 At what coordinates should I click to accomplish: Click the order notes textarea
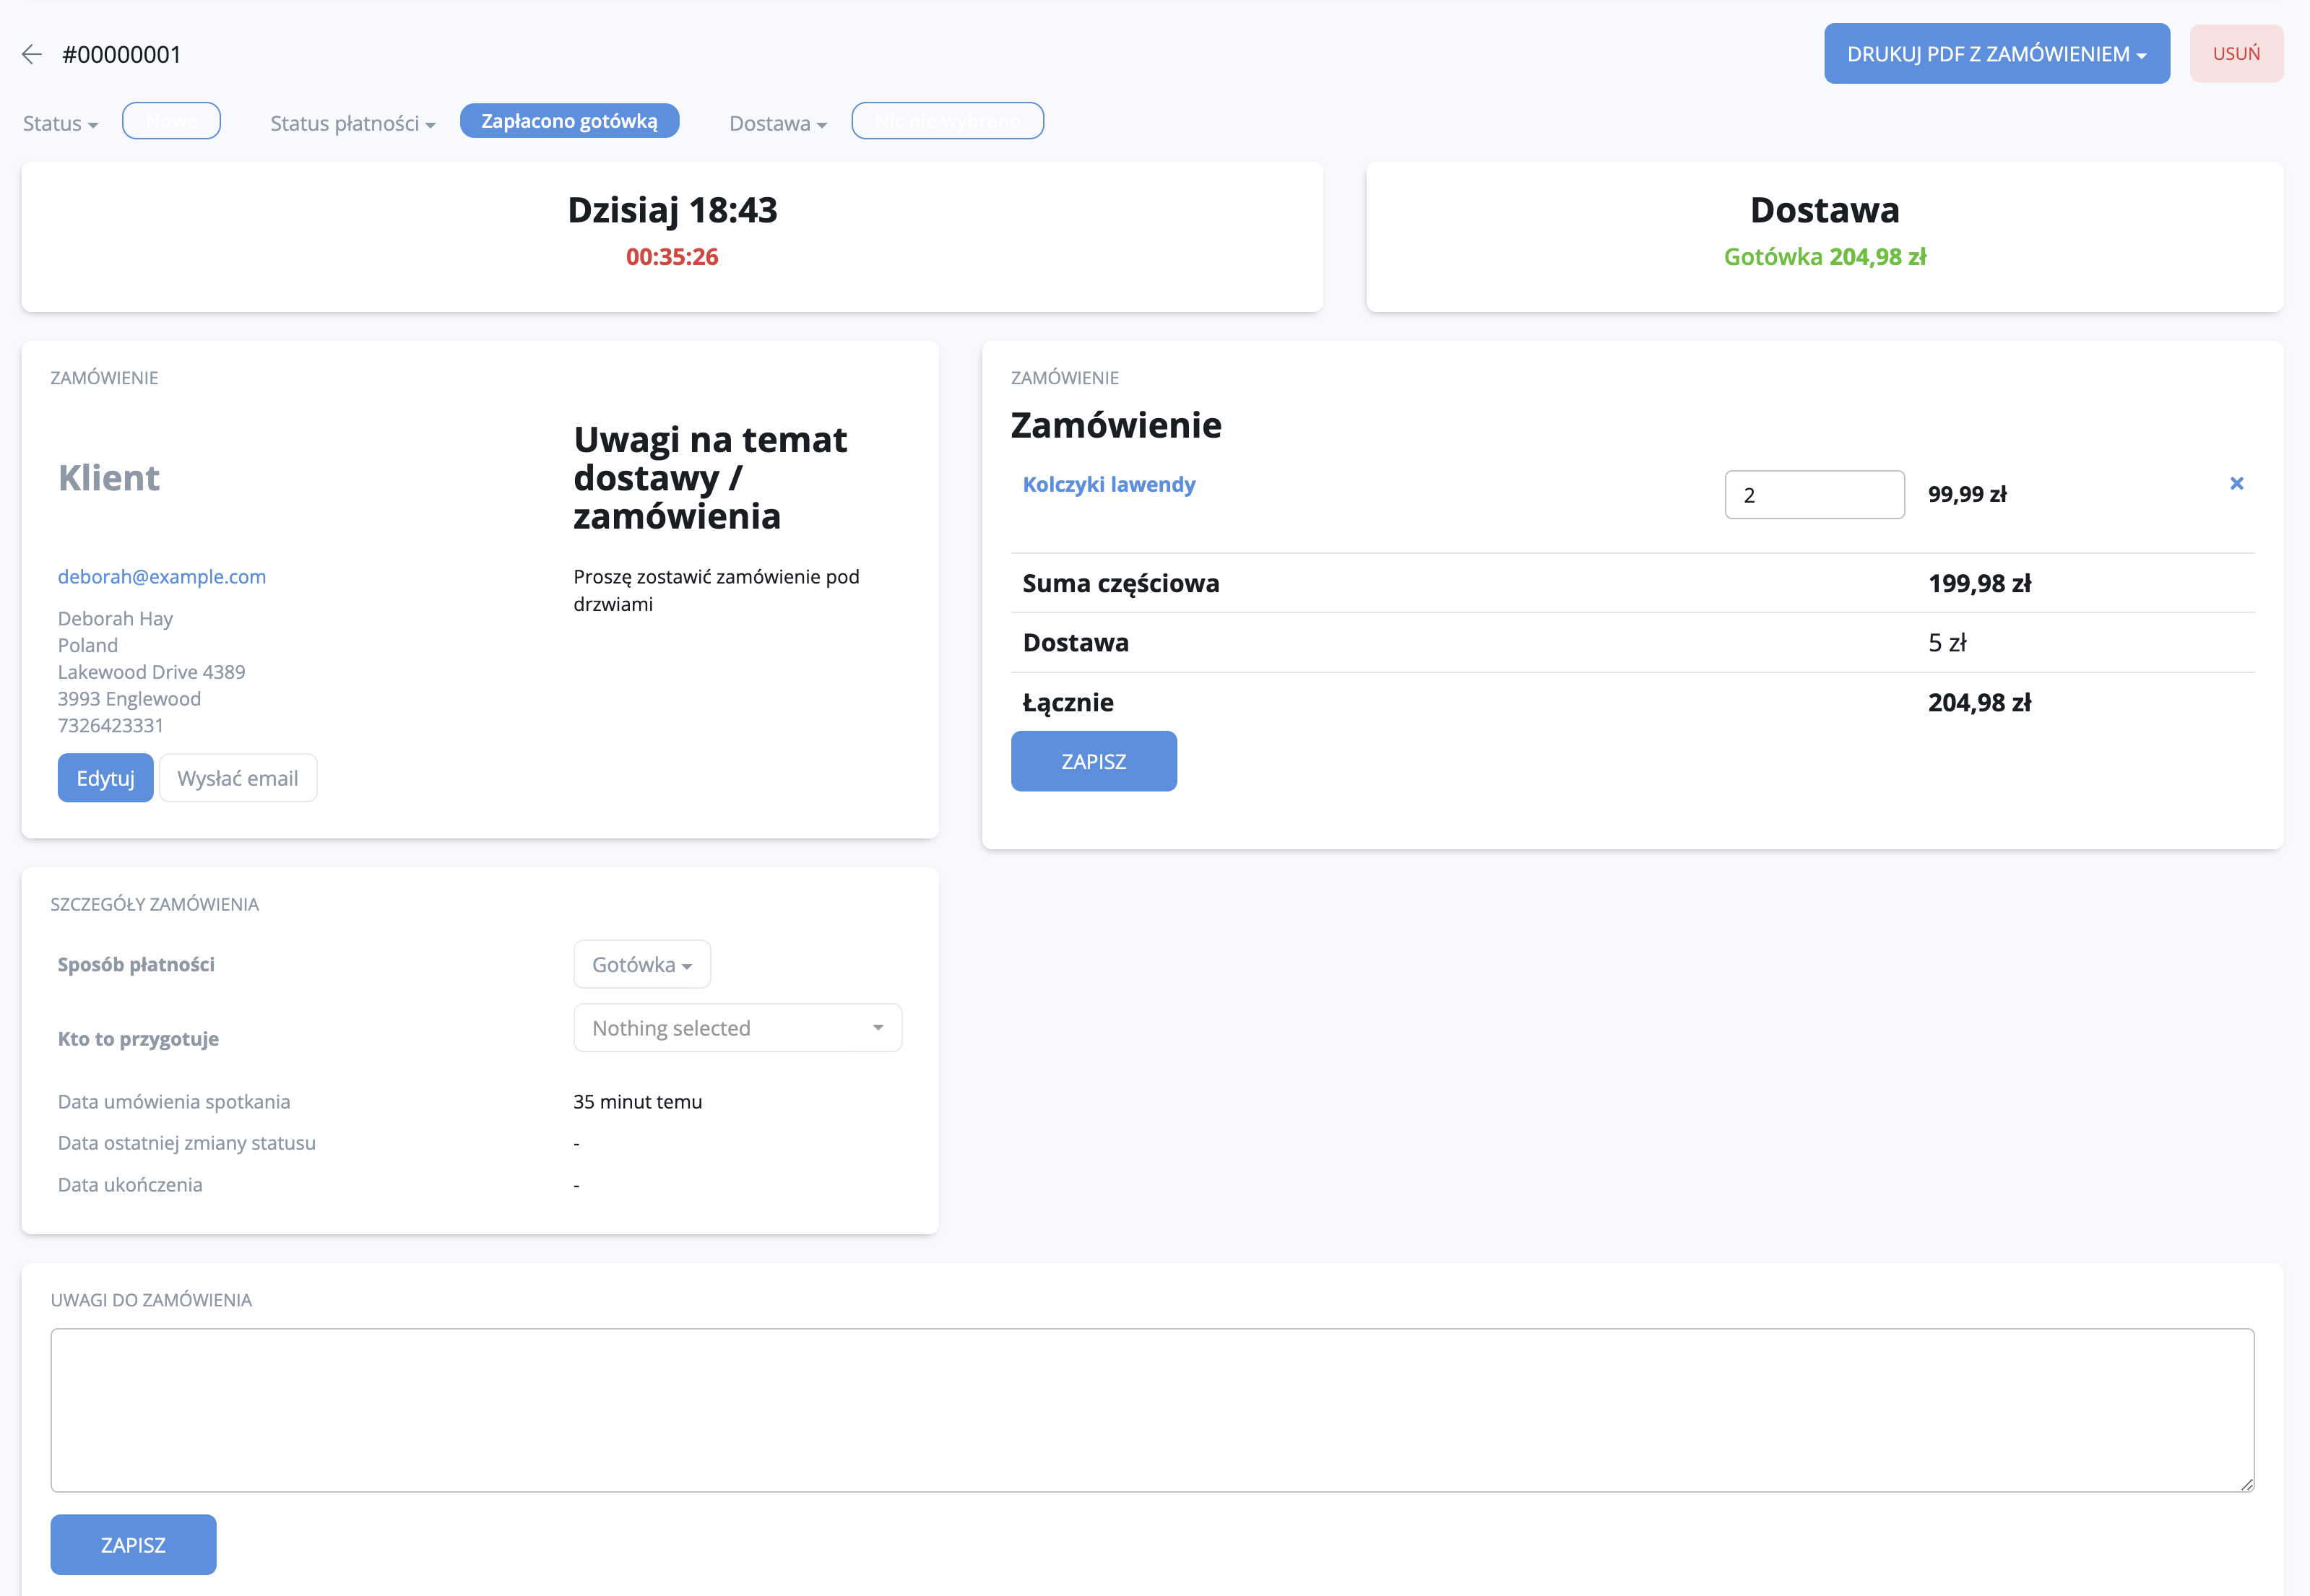pyautogui.click(x=1151, y=1410)
